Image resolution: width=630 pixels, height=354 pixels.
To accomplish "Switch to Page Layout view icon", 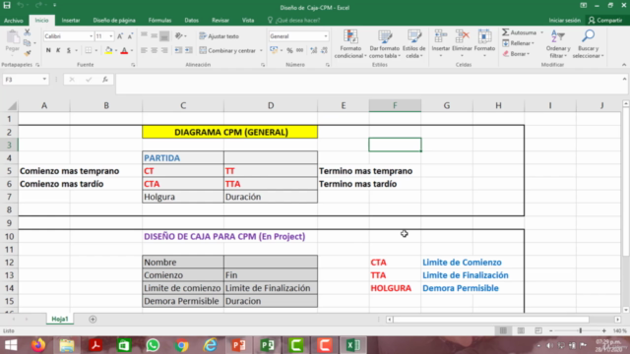I will pyautogui.click(x=521, y=330).
